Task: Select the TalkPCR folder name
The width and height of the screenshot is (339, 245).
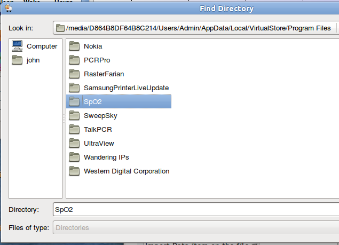Action: pos(98,129)
